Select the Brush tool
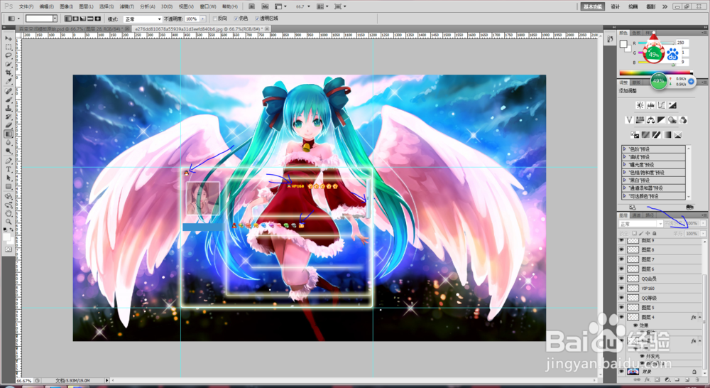 pyautogui.click(x=9, y=99)
